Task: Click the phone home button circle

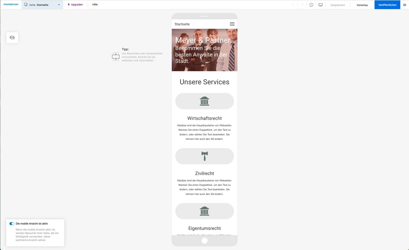Action: [204, 241]
